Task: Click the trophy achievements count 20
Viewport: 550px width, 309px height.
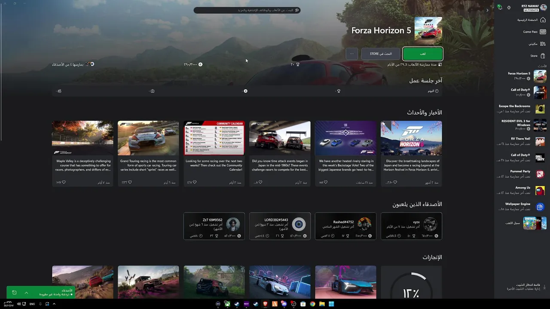Action: pyautogui.click(x=295, y=64)
